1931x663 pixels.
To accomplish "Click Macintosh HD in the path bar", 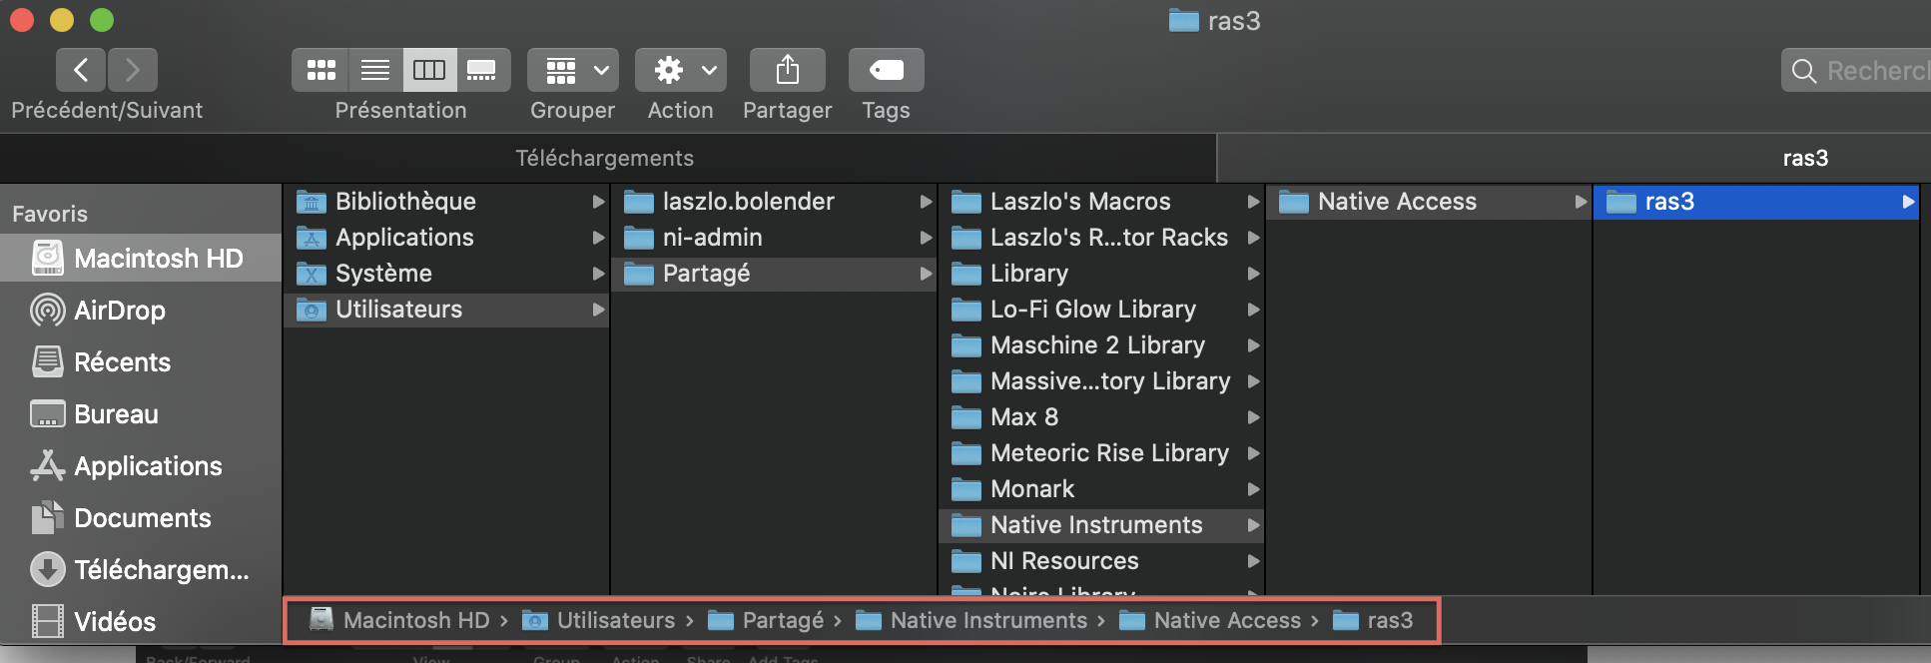I will (x=399, y=620).
